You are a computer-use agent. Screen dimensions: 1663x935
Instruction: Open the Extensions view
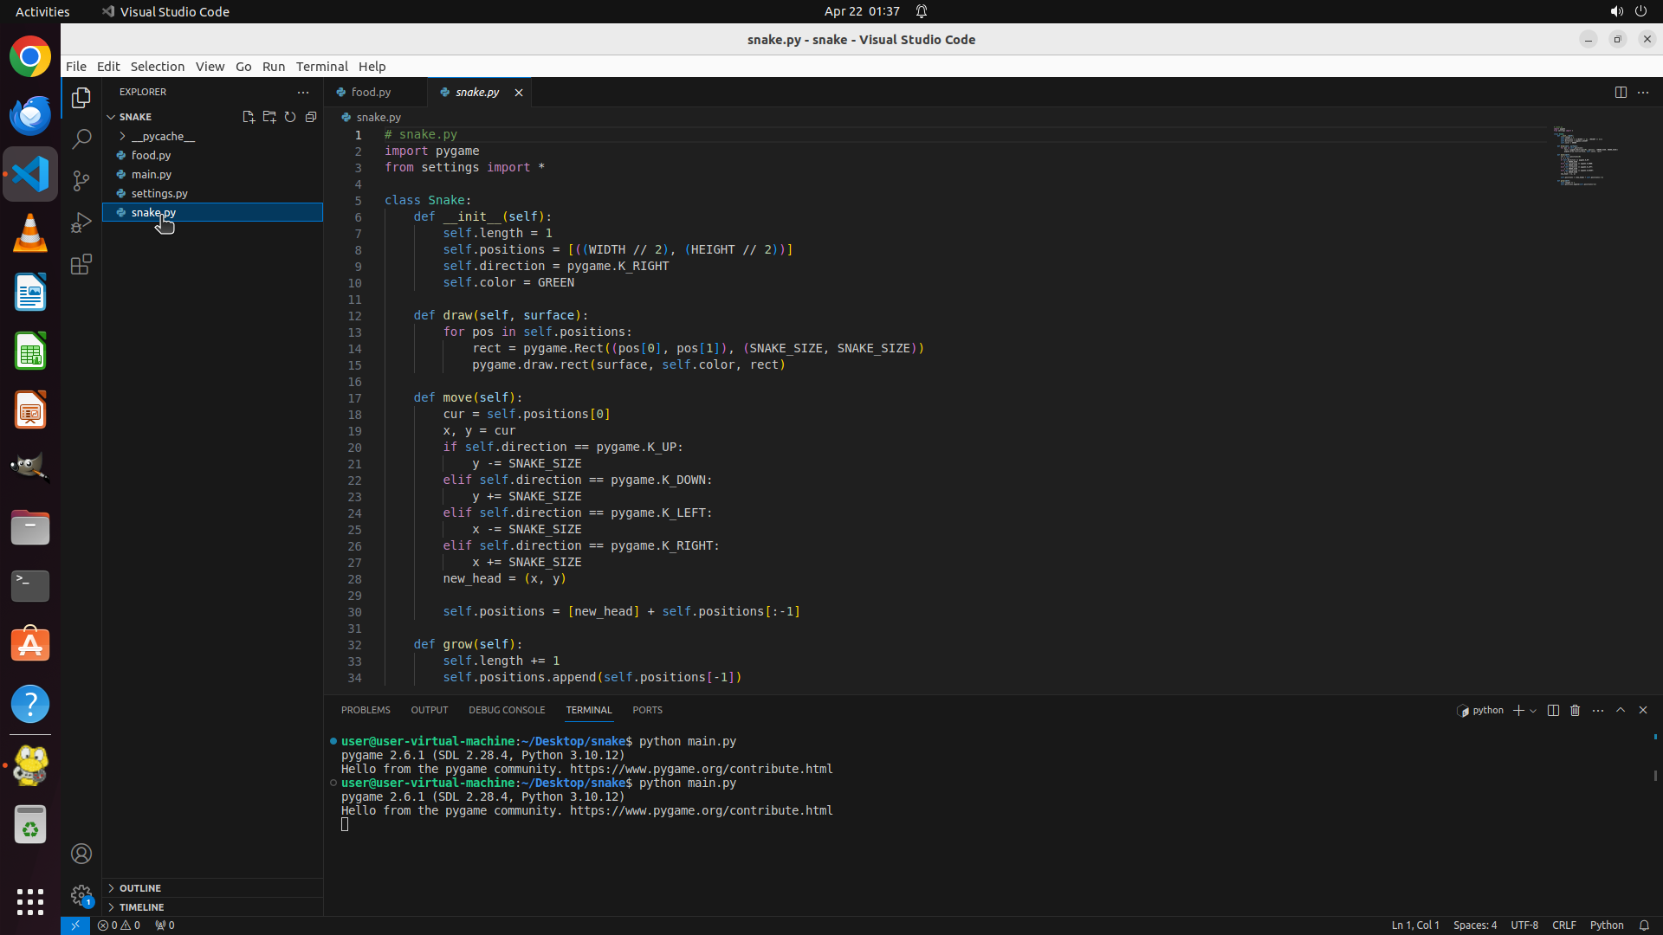click(81, 264)
